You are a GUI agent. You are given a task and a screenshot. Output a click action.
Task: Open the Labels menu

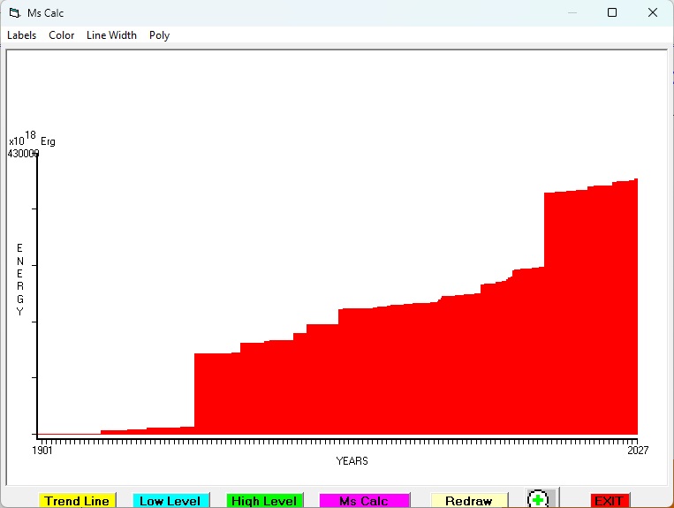point(21,35)
